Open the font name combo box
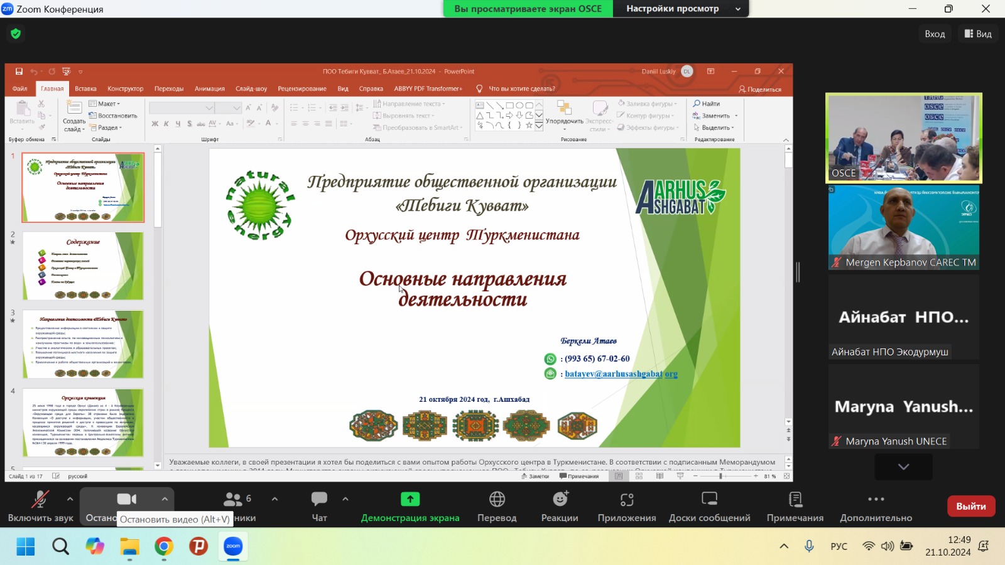The width and height of the screenshot is (1005, 565). pyautogui.click(x=182, y=108)
